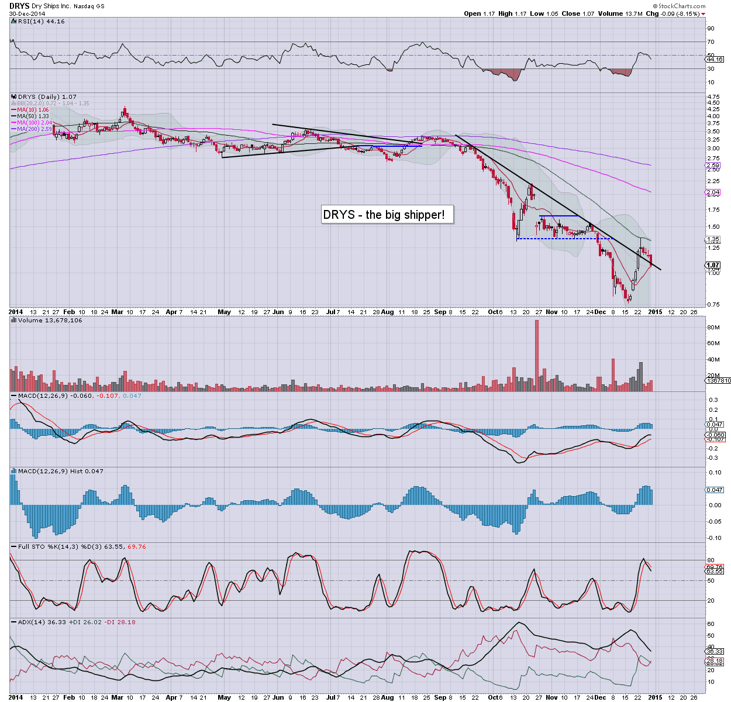This screenshot has width=731, height=702.
Task: Click the 'MA(10) 1.06' legend entry
Action: (x=33, y=109)
